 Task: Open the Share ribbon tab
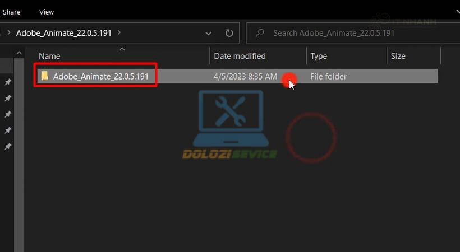pos(11,12)
